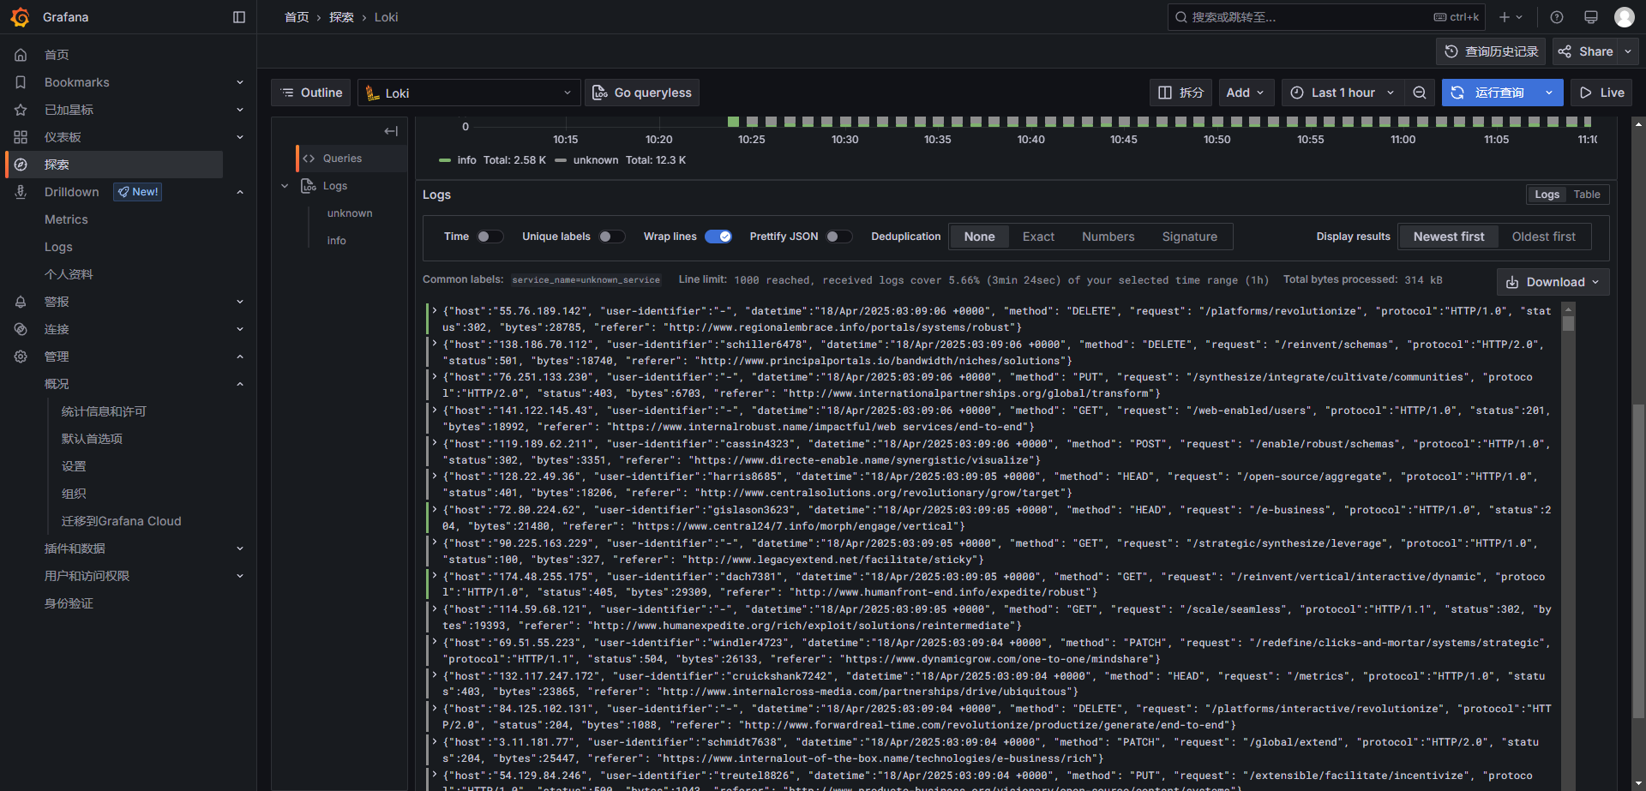1646x791 pixels.
Task: Click the connections icon in sidebar
Action: coord(21,329)
